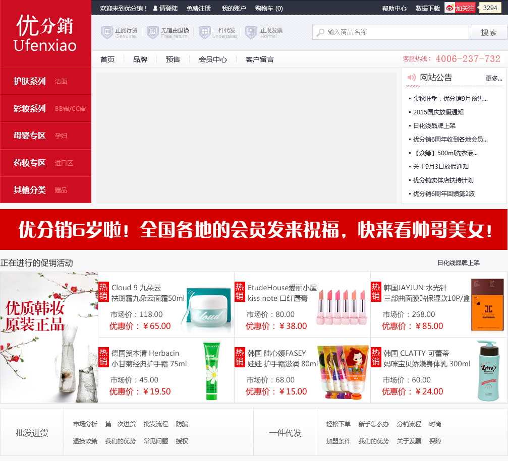
Task: Click the 退换政策 footer link
Action: 85,441
